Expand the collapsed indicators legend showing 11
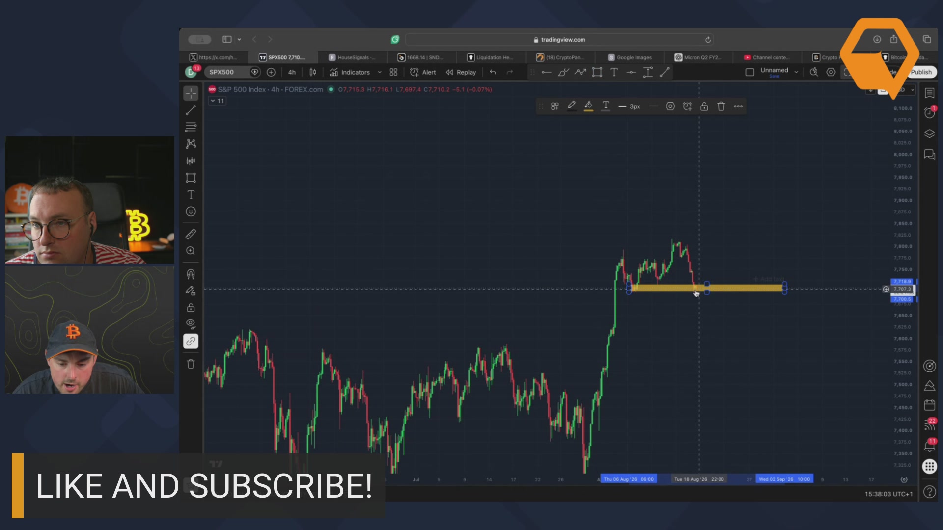943x530 pixels. [x=217, y=101]
